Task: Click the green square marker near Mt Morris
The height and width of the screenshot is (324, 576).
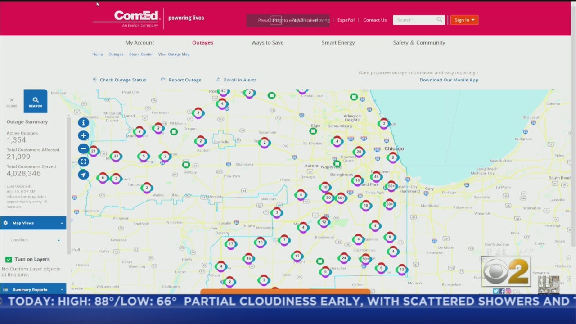Action: pos(174,132)
